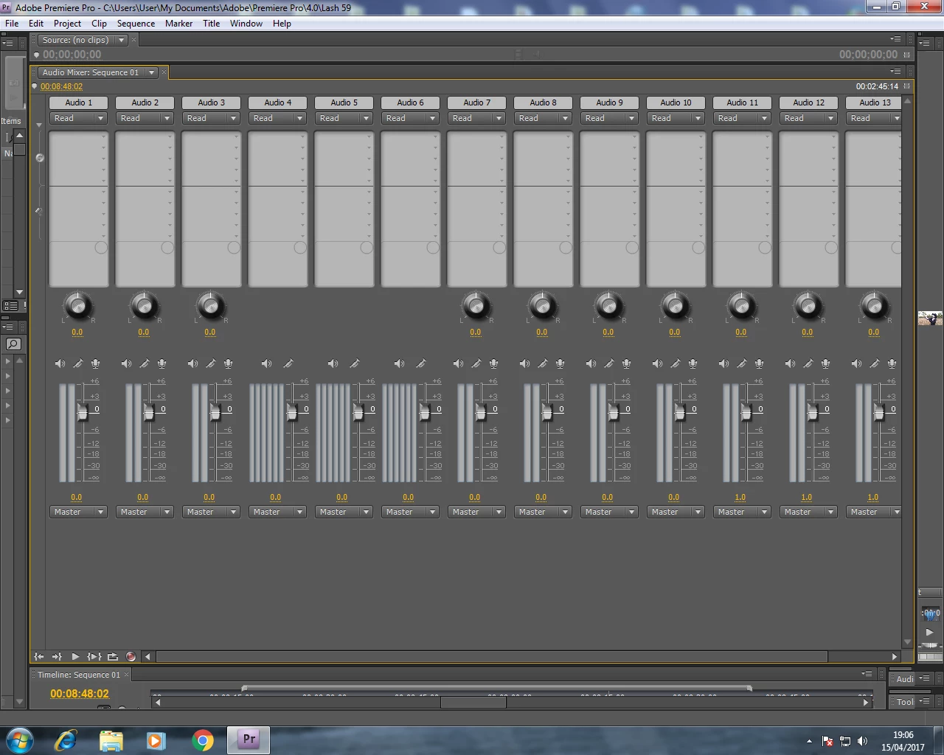Select the Timeline: Sequence 01 tab
This screenshot has height=755, width=944.
78,675
